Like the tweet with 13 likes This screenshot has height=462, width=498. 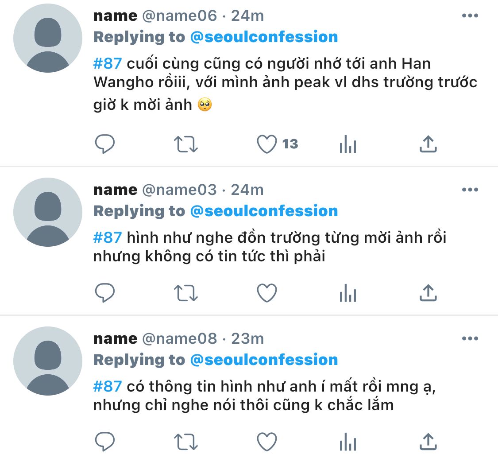[x=267, y=144]
